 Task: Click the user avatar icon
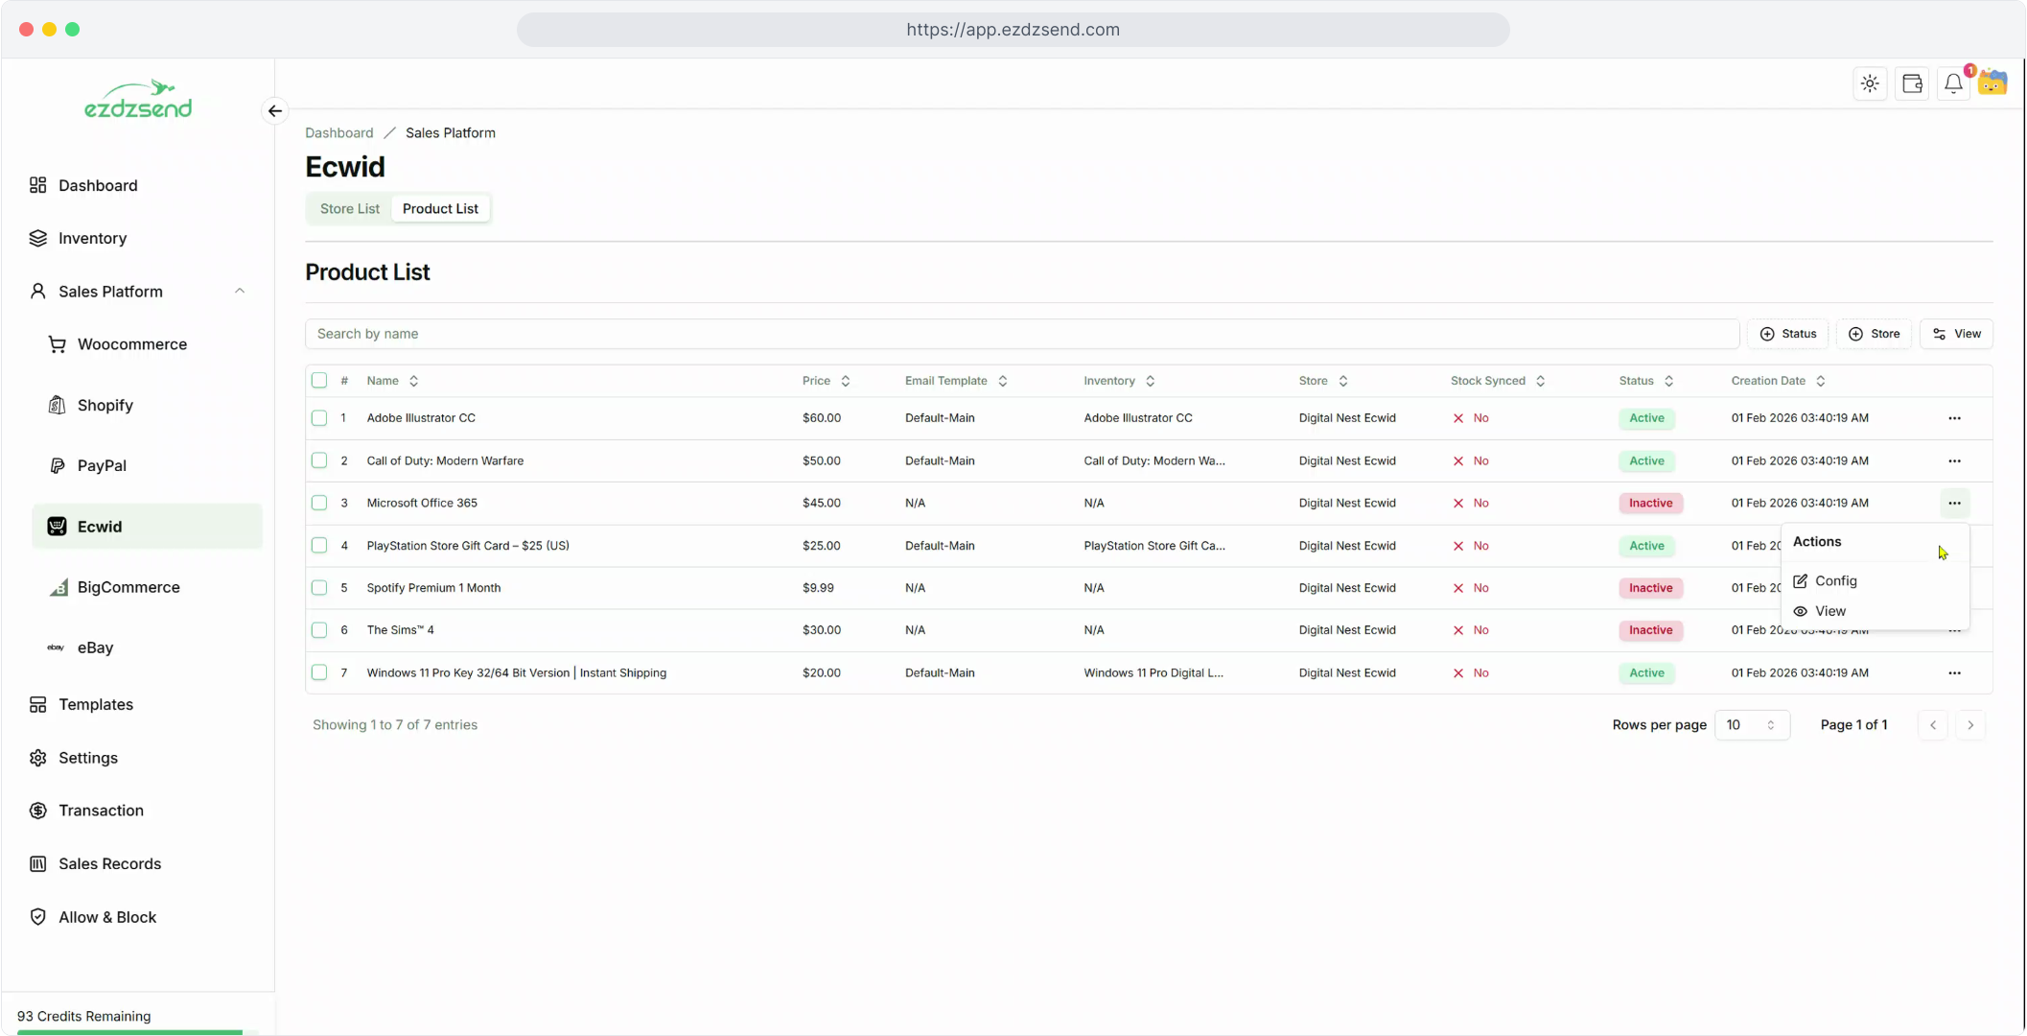point(1992,83)
